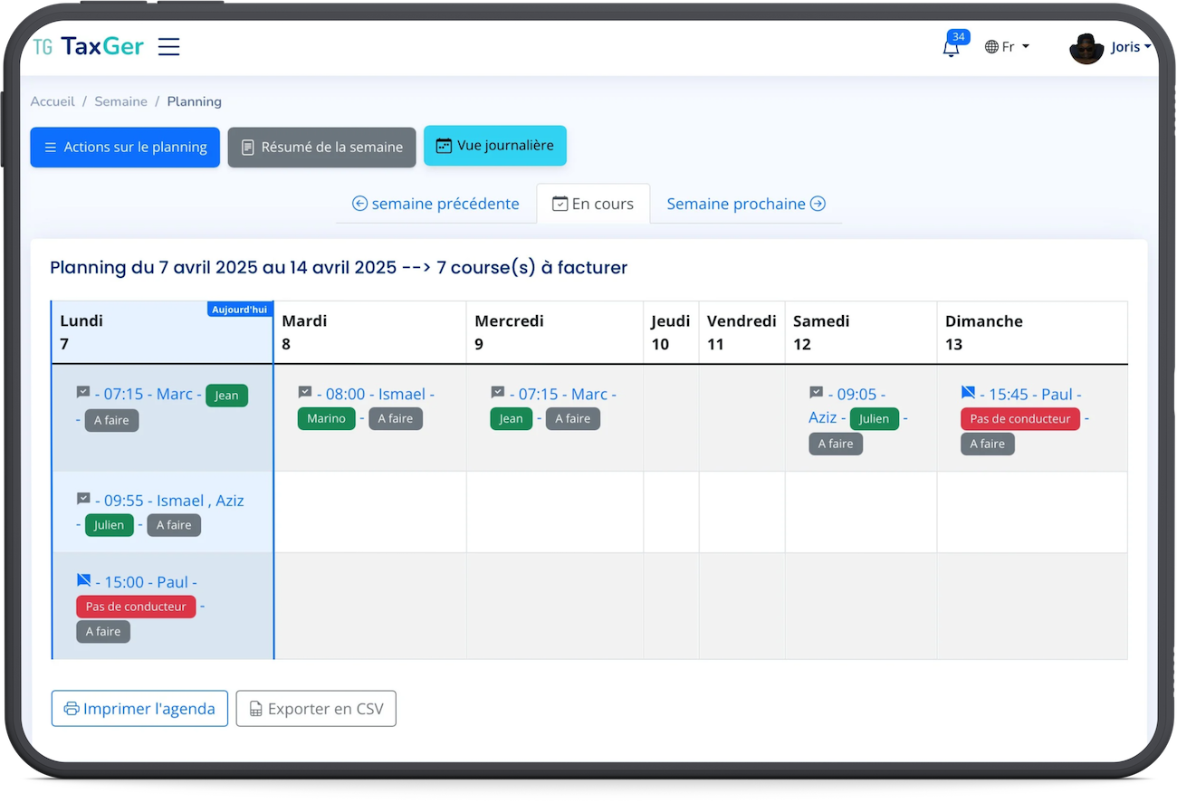Select the En cours tab
The image size is (1177, 803).
(x=593, y=204)
